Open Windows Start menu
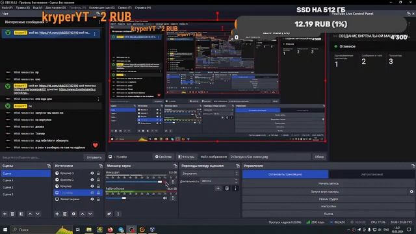This screenshot has width=416, height=234. click(5, 229)
